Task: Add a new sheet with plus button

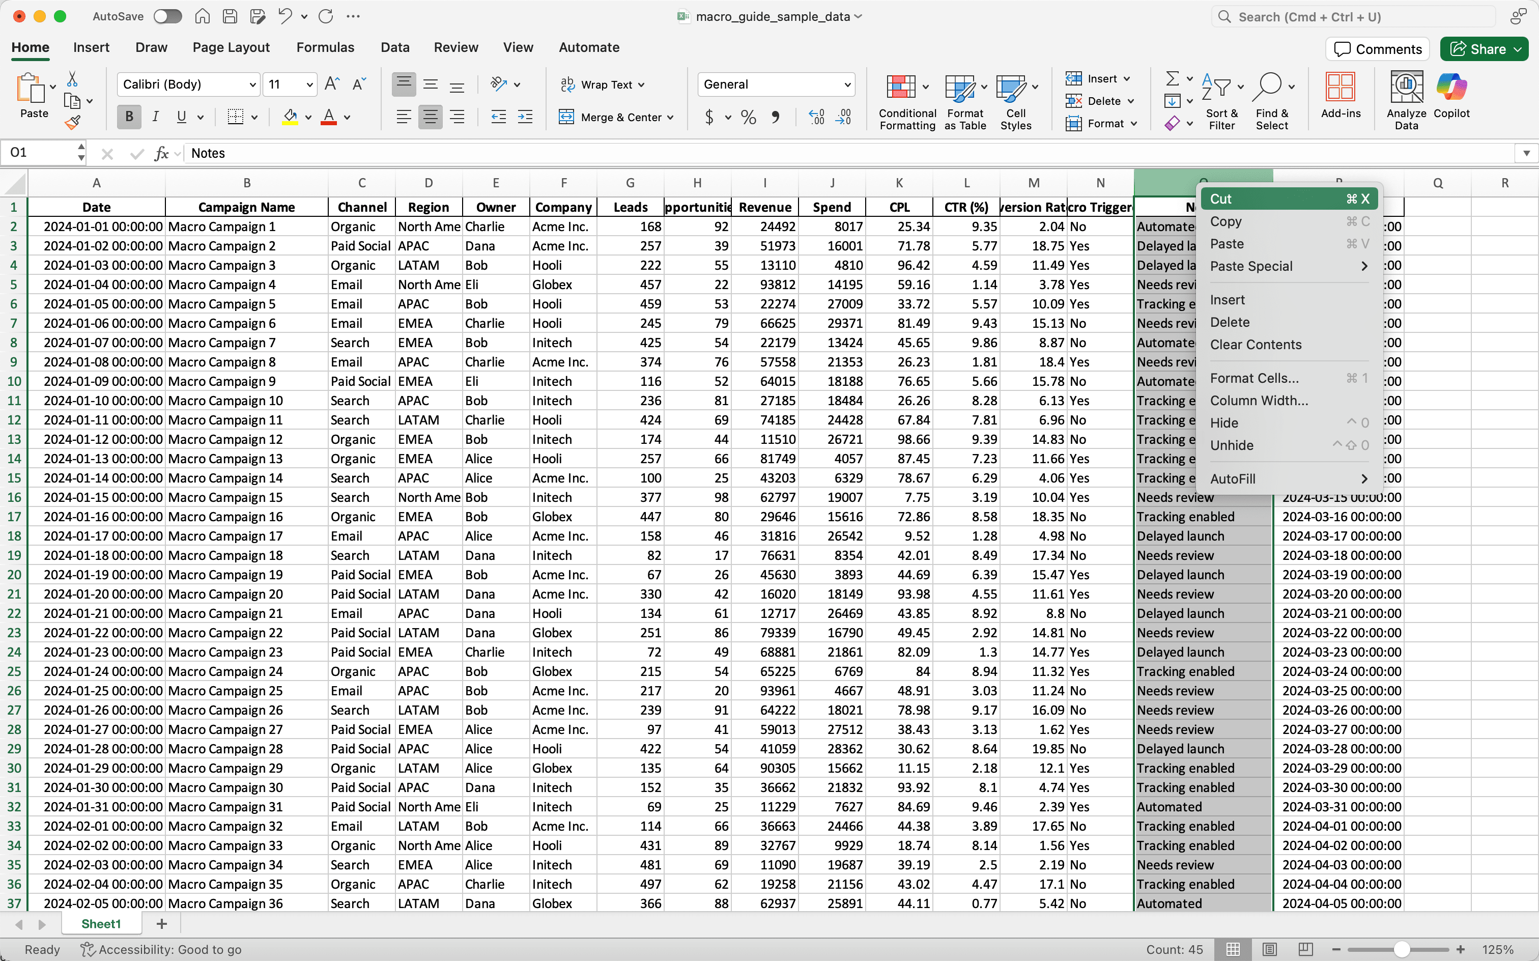Action: click(161, 923)
